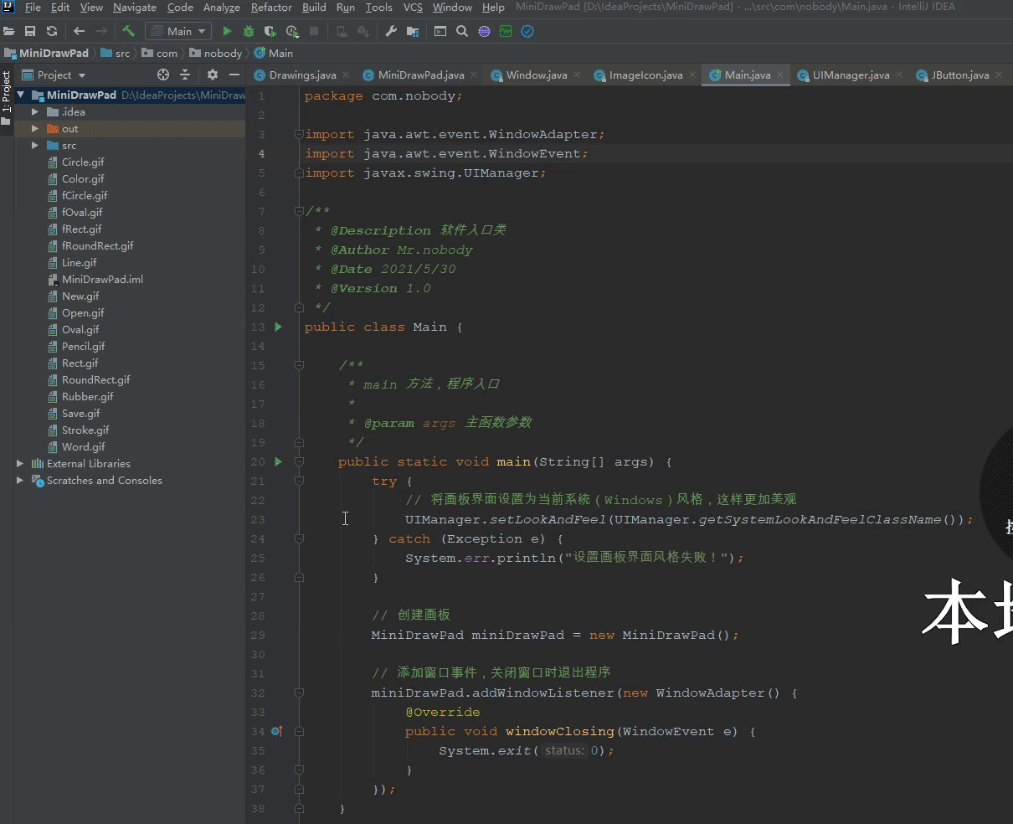Click the purple globe toolbar icon
Image resolution: width=1013 pixels, height=824 pixels.
point(484,31)
